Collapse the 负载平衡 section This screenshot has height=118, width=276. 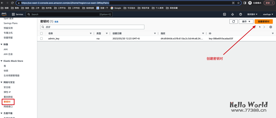pyautogui.click(x=2, y=113)
